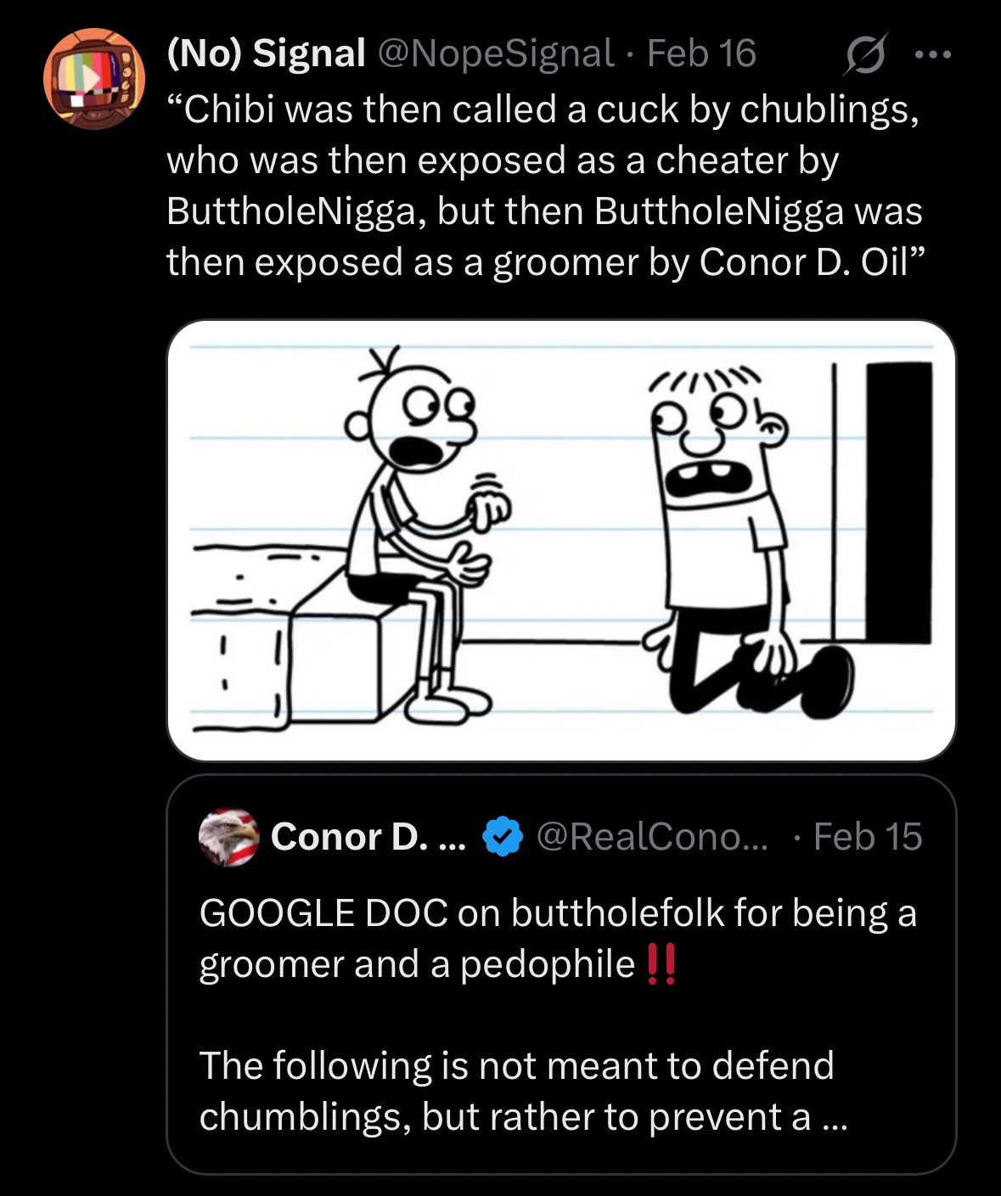Viewport: 1001px width, 1196px height.
Task: Click the retro TV profile avatar
Action: click(x=94, y=79)
